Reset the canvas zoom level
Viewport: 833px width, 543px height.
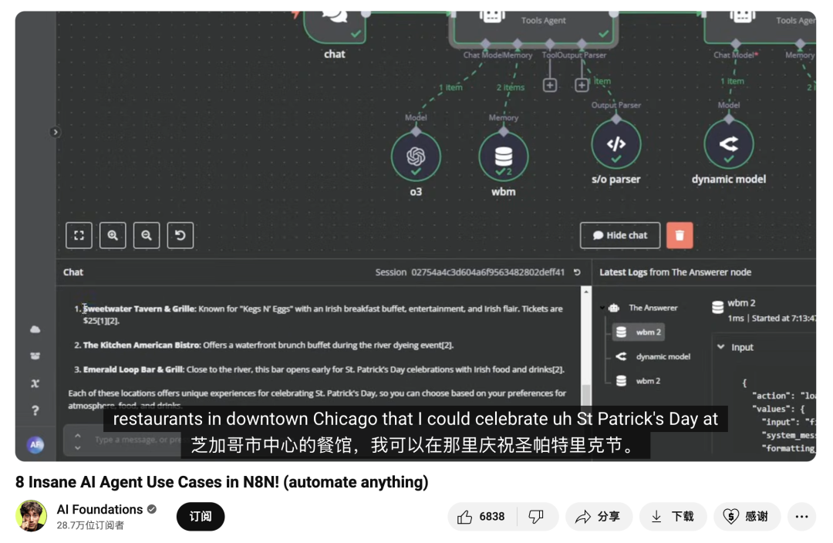pyautogui.click(x=180, y=235)
